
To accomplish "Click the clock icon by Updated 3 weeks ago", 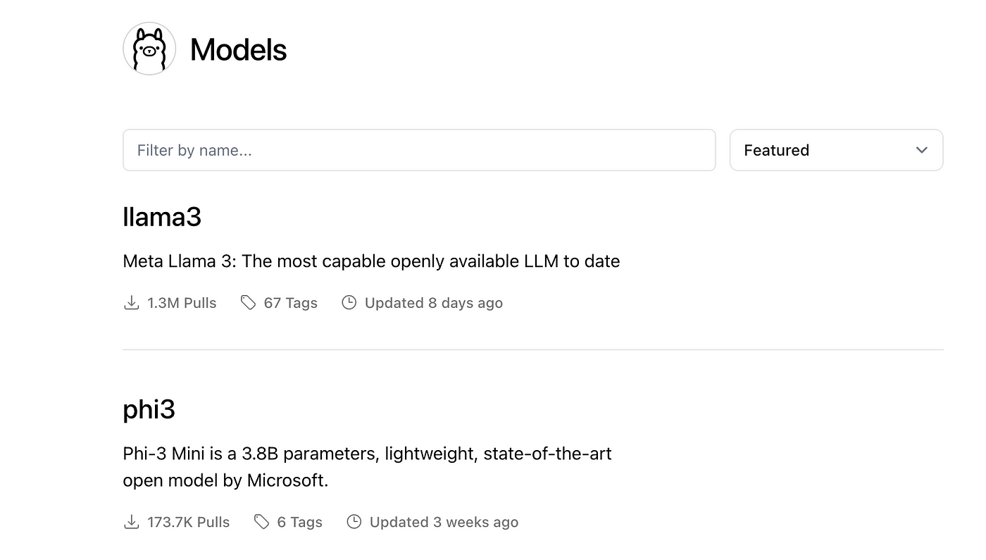I will point(354,522).
